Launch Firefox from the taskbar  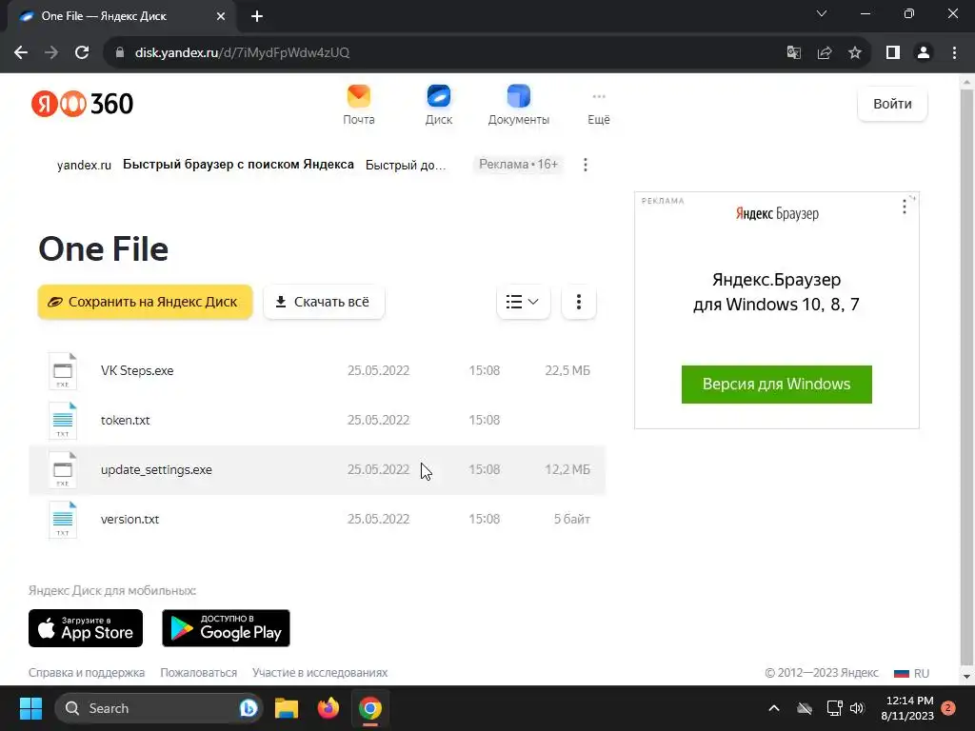click(328, 708)
